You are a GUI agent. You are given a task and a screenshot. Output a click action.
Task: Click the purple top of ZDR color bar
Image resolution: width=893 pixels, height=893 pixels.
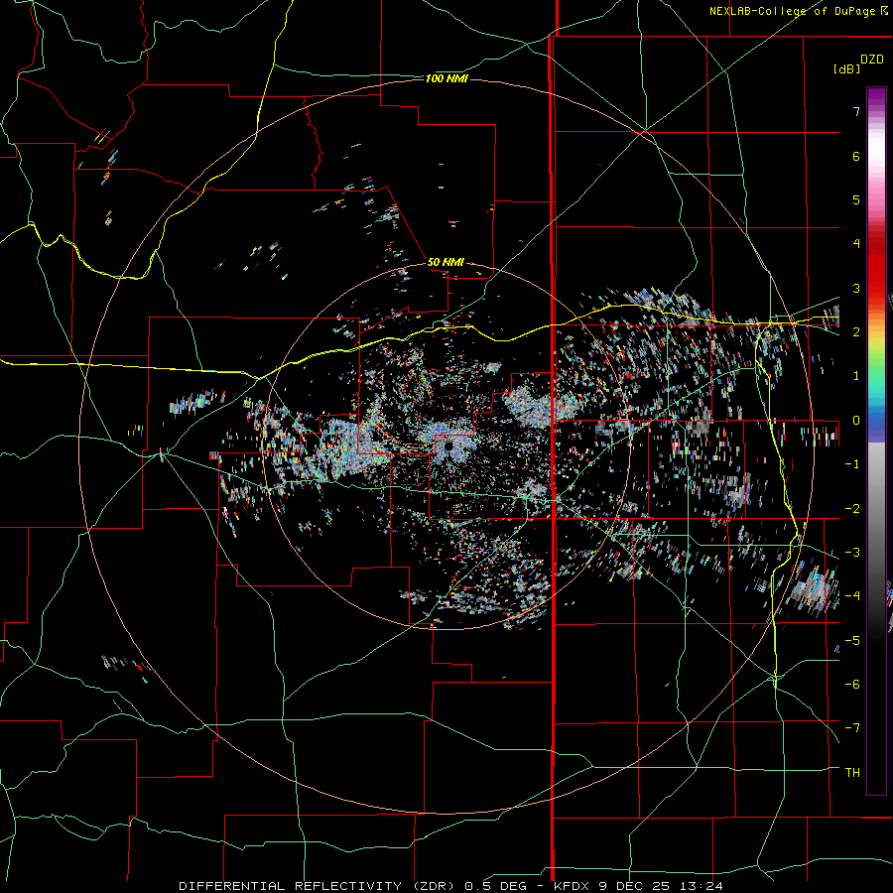tap(876, 97)
